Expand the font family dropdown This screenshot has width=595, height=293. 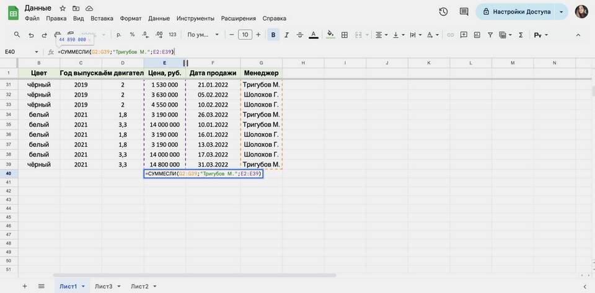point(203,35)
